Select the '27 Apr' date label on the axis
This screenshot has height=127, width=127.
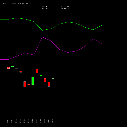point(40,121)
